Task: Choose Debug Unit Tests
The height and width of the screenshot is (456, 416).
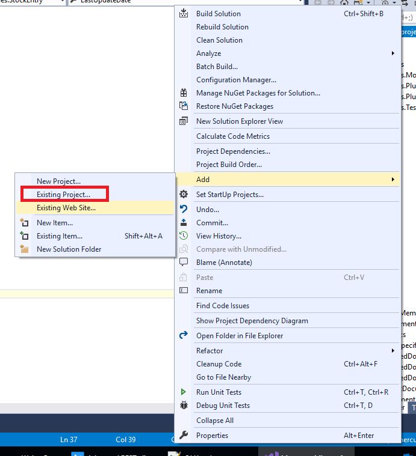Action: click(223, 406)
